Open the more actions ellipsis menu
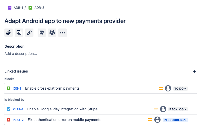The width and height of the screenshot is (201, 129). [63, 33]
